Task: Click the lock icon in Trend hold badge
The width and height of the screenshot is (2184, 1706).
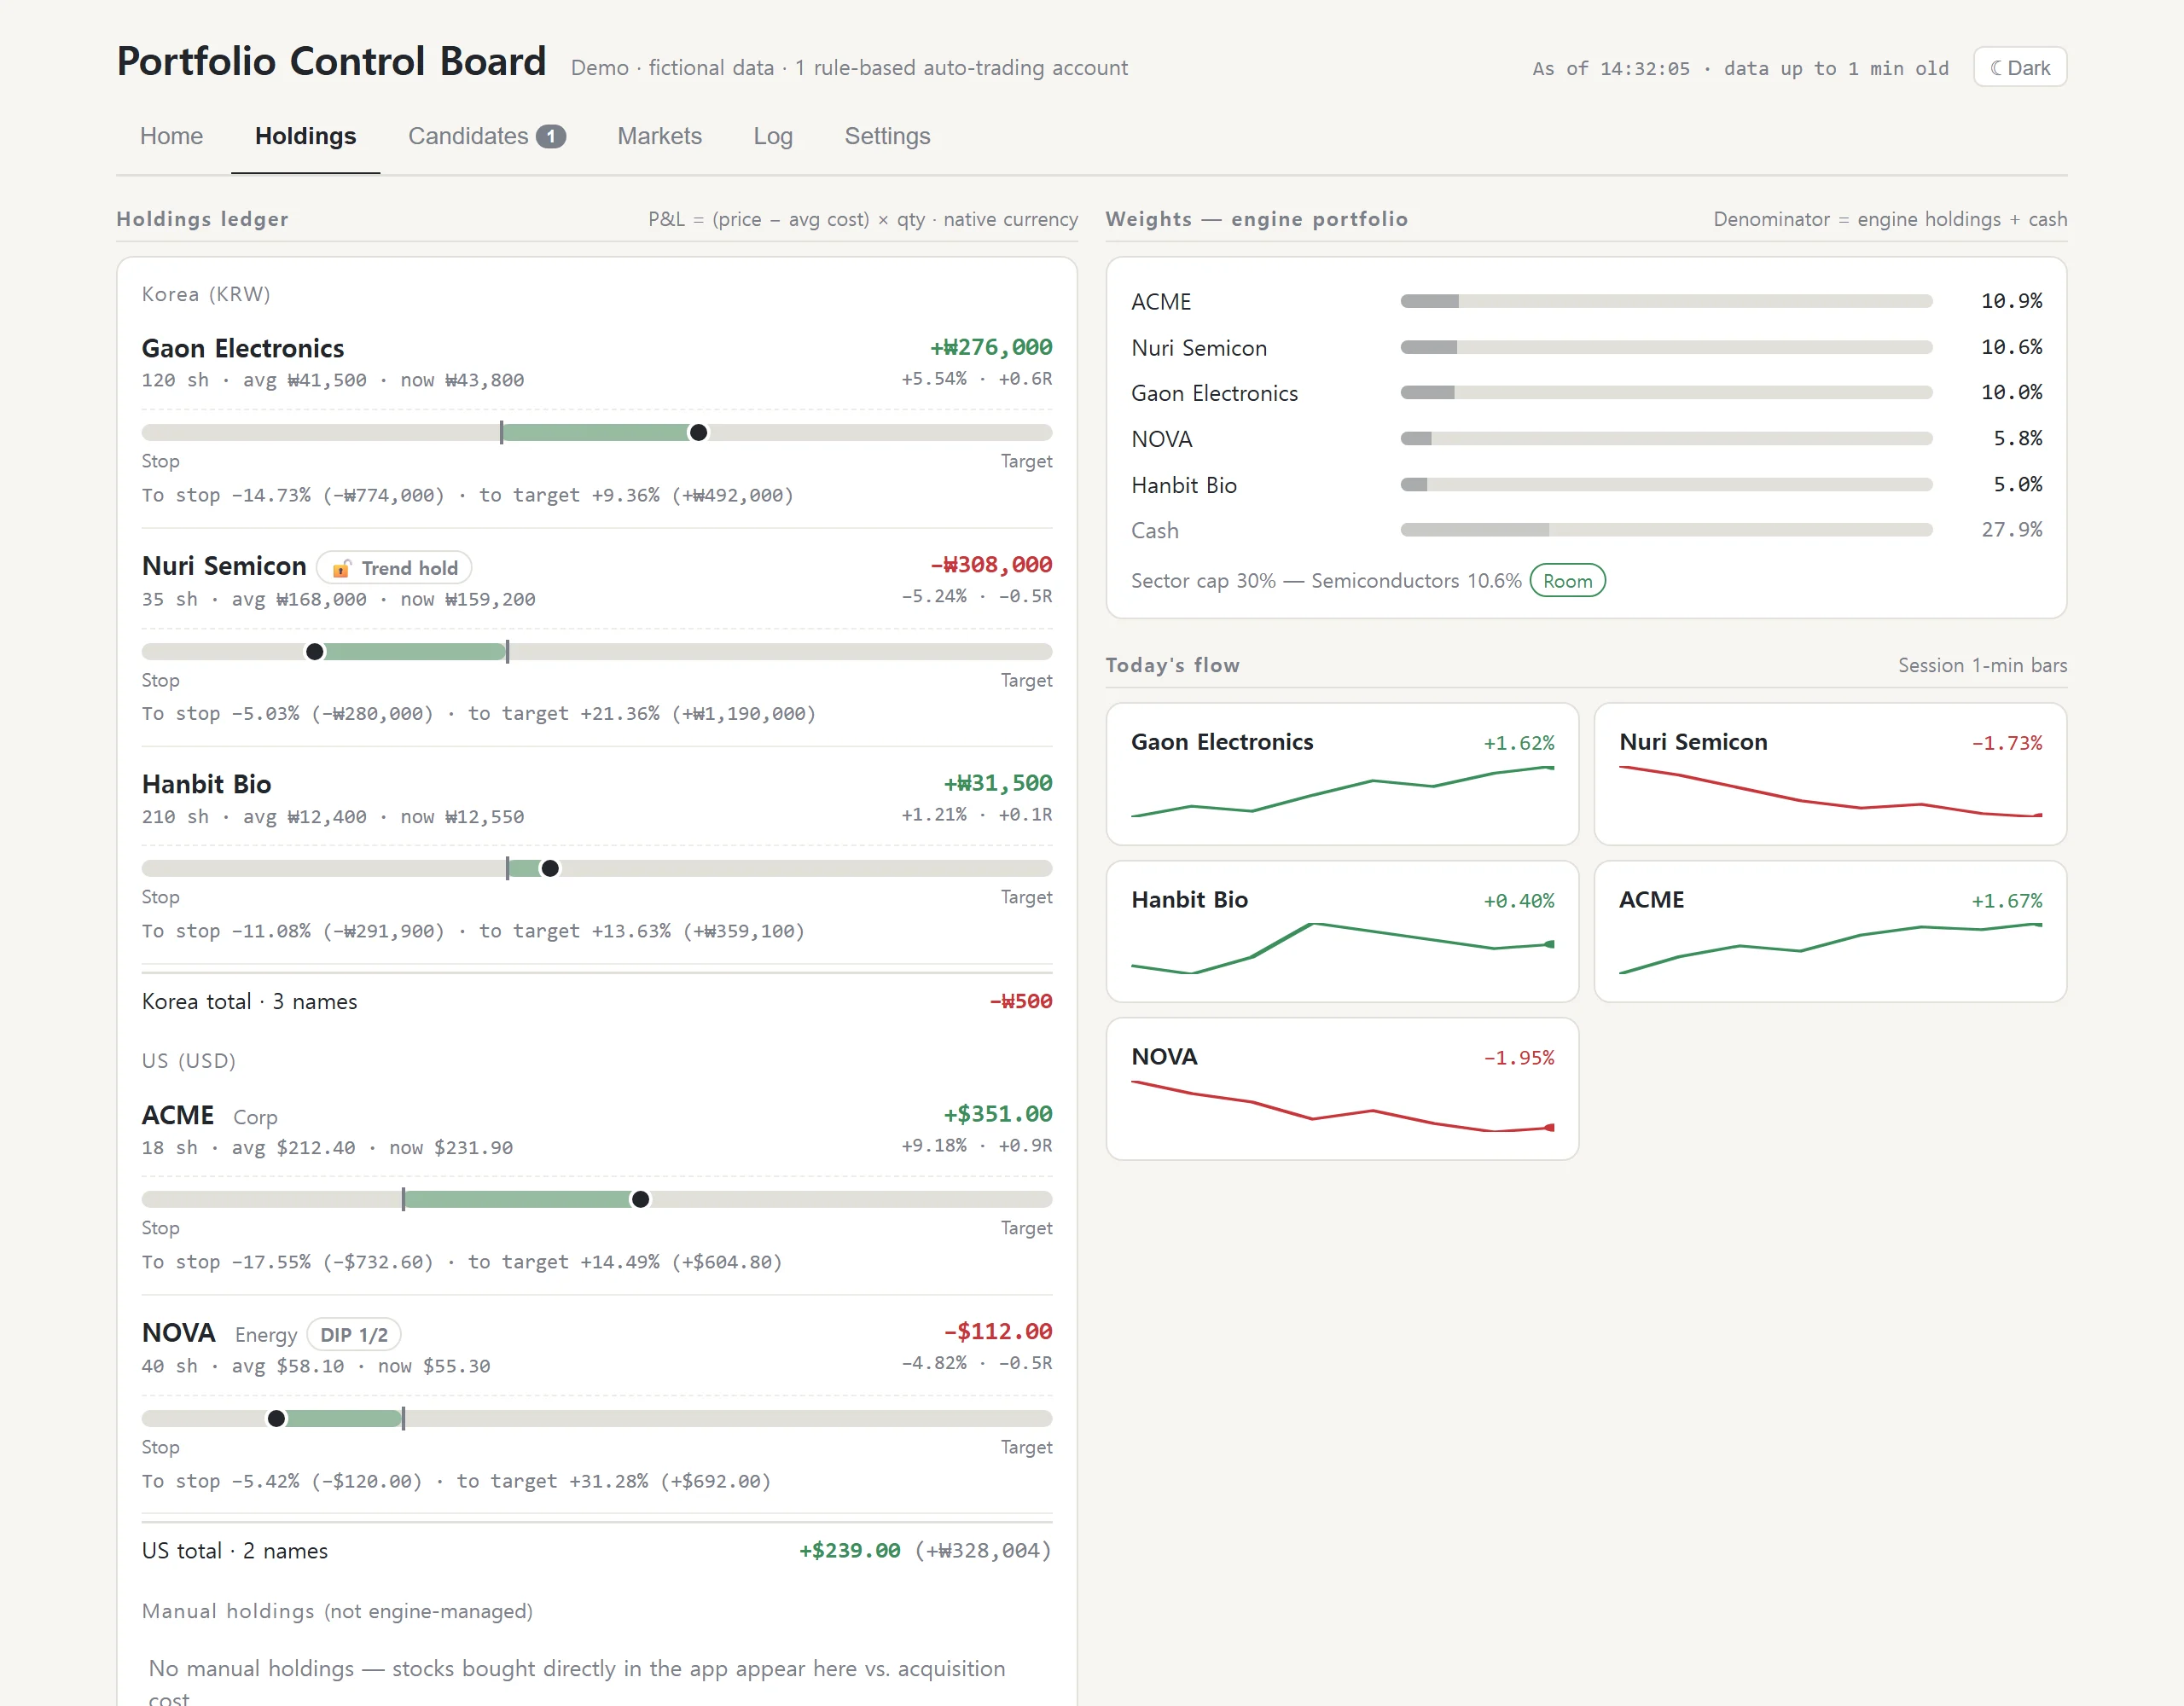Action: tap(341, 569)
